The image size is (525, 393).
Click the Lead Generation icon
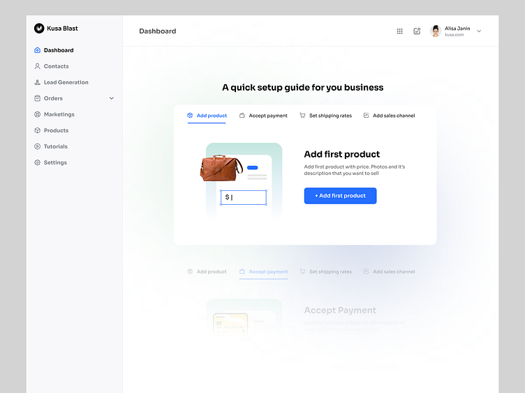point(38,82)
